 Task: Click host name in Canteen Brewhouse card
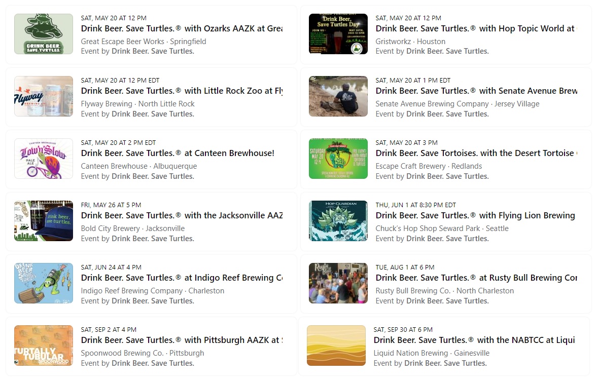pos(153,176)
